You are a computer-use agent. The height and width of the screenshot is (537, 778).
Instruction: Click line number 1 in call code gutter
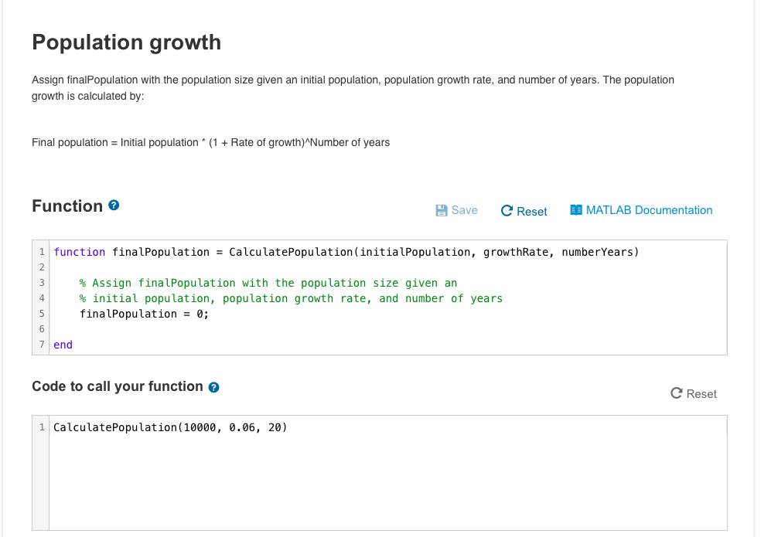pos(41,427)
